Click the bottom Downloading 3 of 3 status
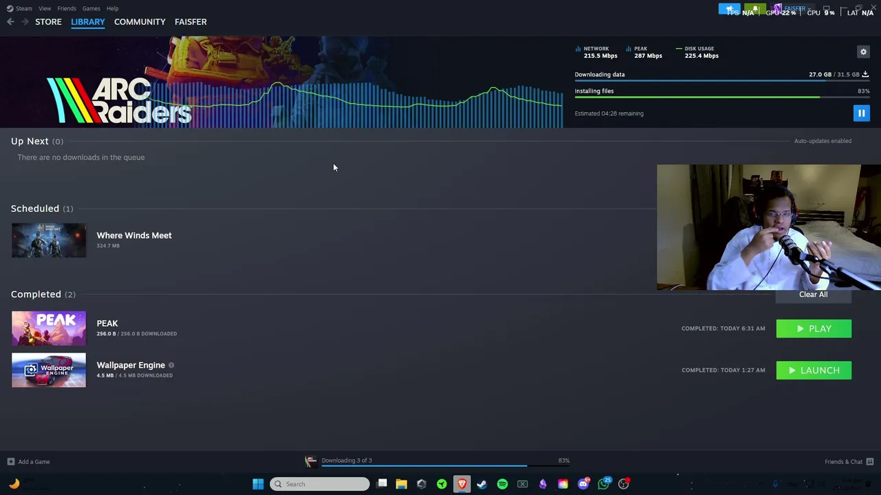 (x=346, y=461)
